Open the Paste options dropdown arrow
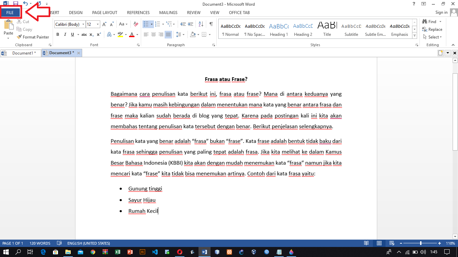 click(x=8, y=38)
